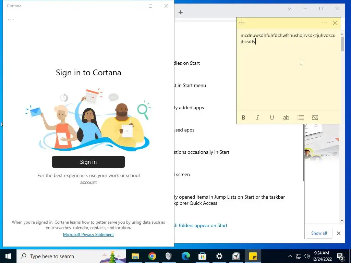Open the clock app icon in taskbar
Image resolution: width=351 pixels, height=263 pixels.
click(236, 256)
